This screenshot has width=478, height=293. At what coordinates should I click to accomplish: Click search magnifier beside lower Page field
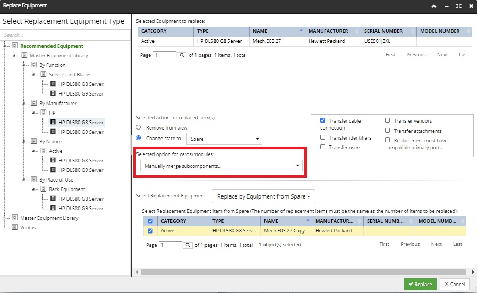coord(188,245)
